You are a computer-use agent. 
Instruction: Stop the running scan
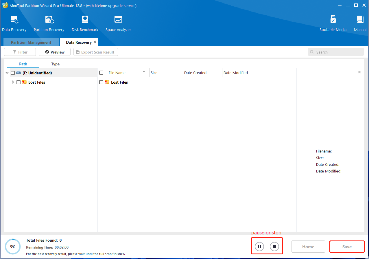click(x=274, y=247)
